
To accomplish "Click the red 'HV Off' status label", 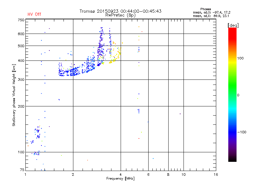I will coord(34,14).
